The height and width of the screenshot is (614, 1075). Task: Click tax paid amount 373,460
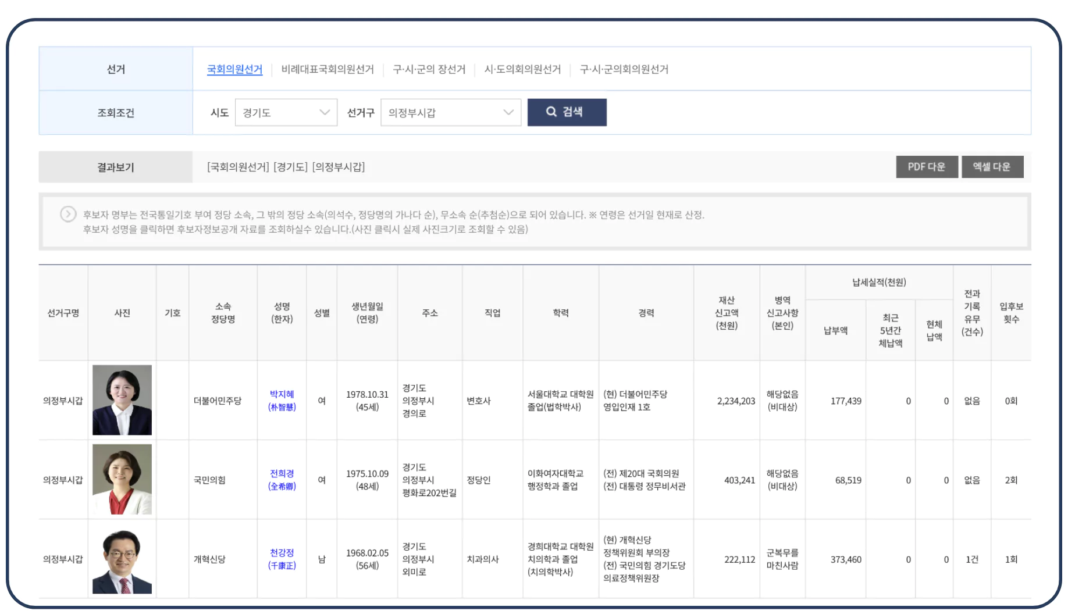[846, 559]
